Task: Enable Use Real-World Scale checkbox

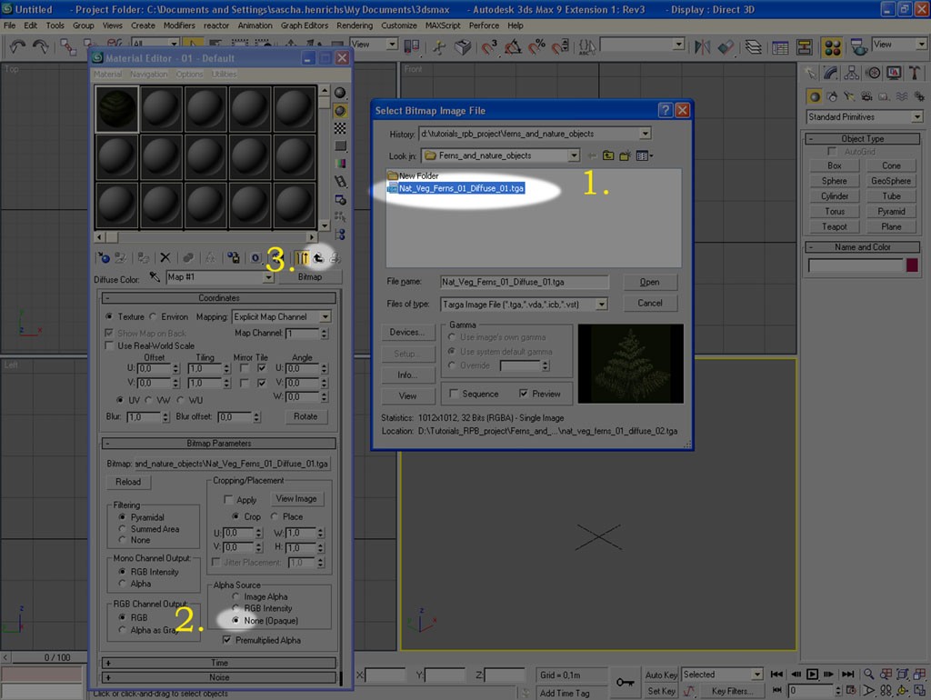Action: pos(109,345)
